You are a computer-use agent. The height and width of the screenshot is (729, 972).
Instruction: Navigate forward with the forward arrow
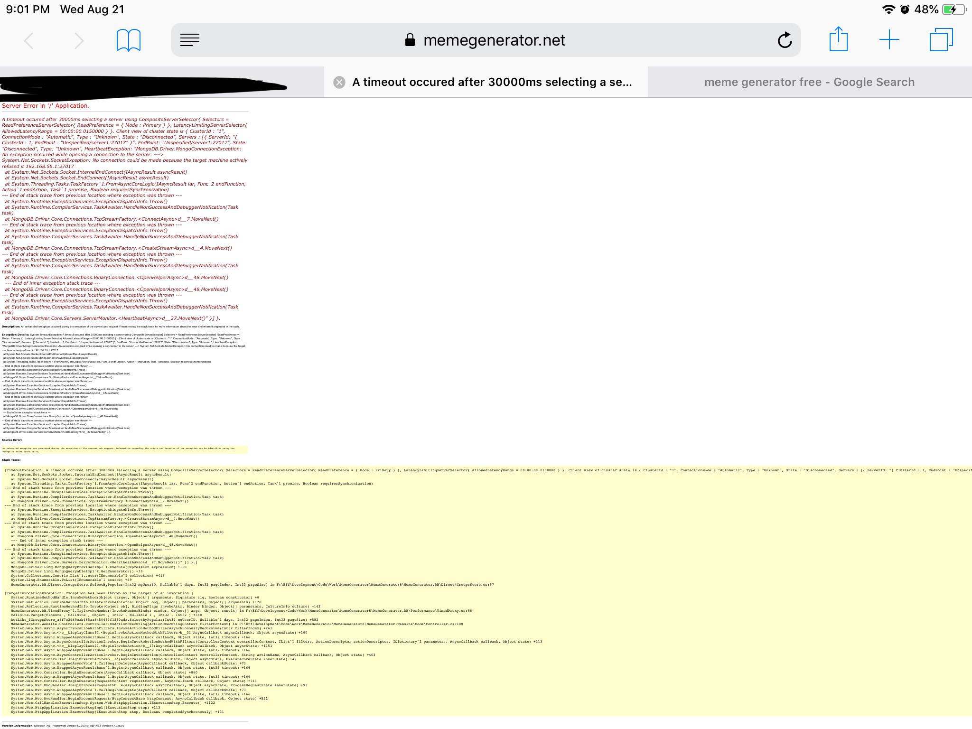(x=80, y=40)
